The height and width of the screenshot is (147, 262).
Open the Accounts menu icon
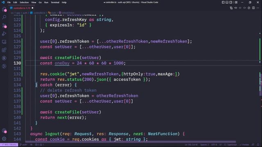pos(4,131)
